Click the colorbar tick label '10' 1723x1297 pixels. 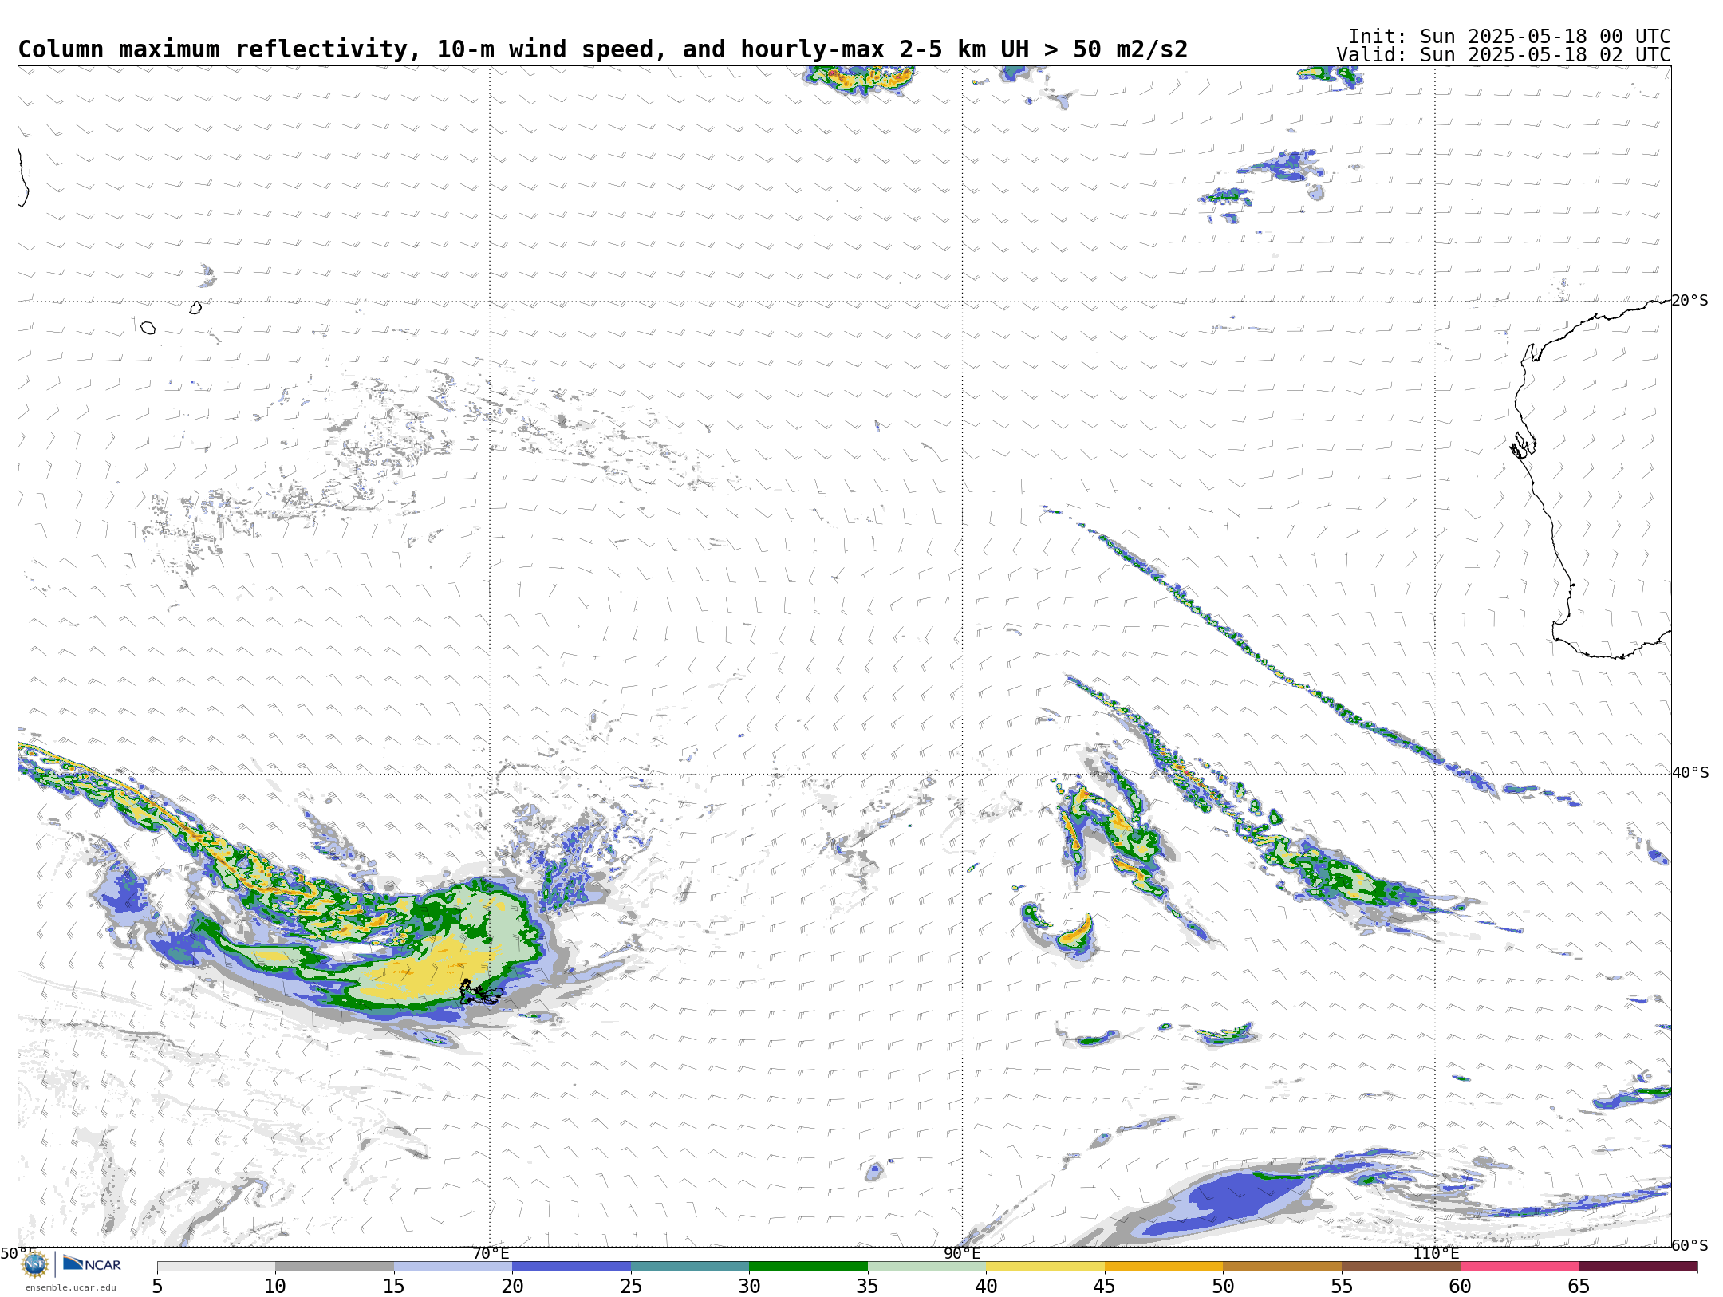pyautogui.click(x=275, y=1286)
